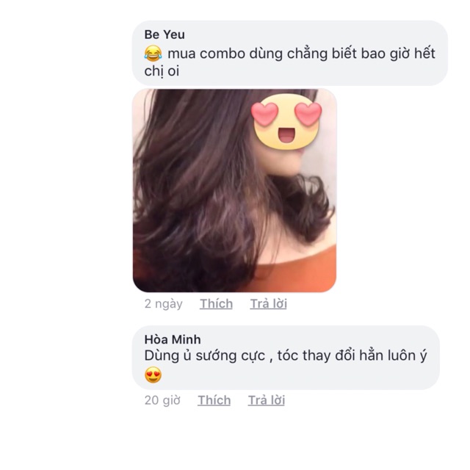470x470 pixels.
Task: Select the "mua combo dùng chẳng biết" comment text
Action: [x=247, y=54]
